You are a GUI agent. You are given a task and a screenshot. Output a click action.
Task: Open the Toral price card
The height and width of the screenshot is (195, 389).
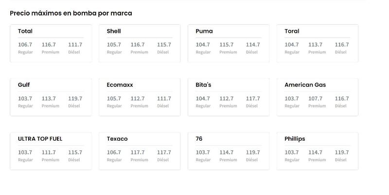coord(318,43)
